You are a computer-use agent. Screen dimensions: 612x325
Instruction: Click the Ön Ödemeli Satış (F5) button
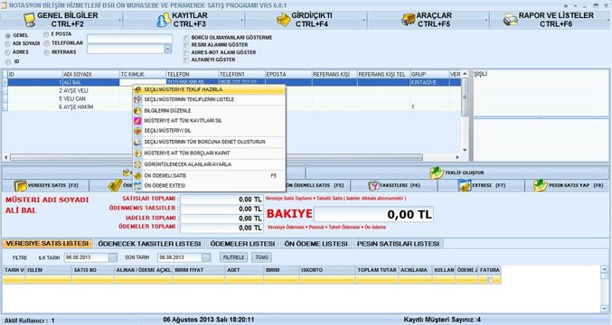[315, 185]
